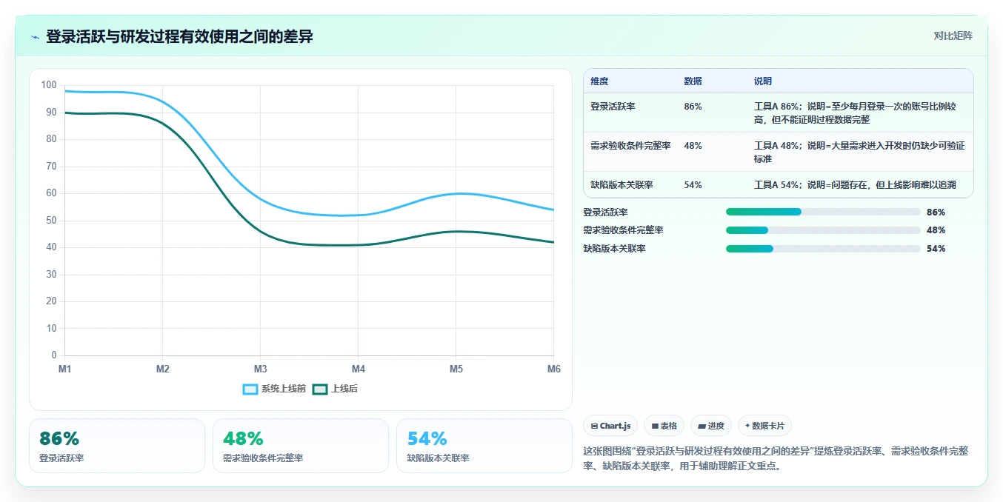
Task: Click the 50 y-axis tick label
Action: (51, 221)
